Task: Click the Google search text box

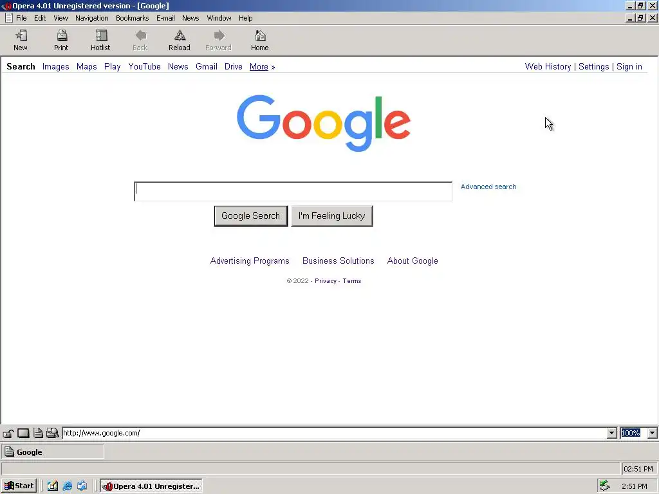Action: point(293,192)
